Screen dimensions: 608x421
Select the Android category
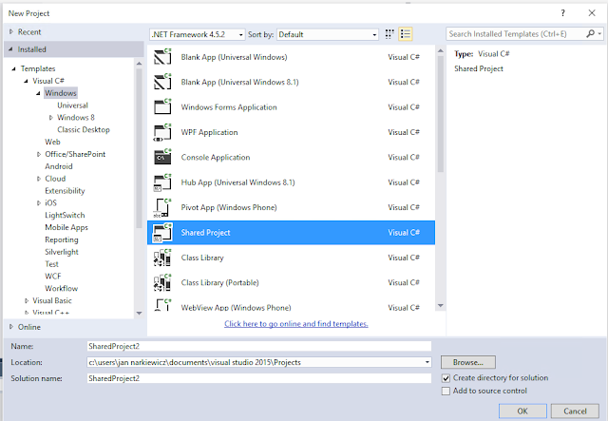(x=59, y=166)
